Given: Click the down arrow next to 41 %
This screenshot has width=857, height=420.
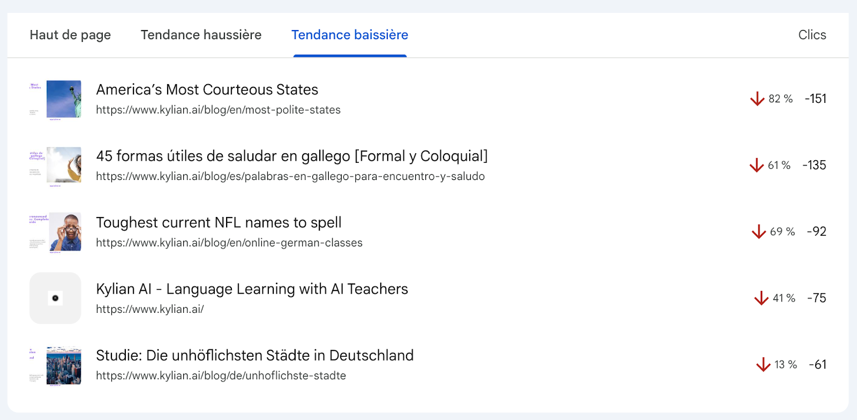Looking at the screenshot, I should click(761, 298).
